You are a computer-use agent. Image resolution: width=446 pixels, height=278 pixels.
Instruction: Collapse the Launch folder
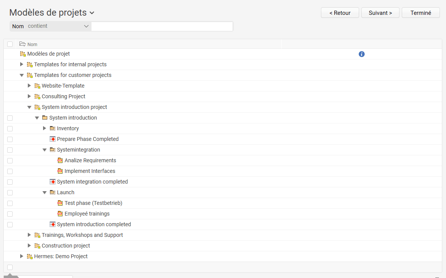(x=45, y=192)
